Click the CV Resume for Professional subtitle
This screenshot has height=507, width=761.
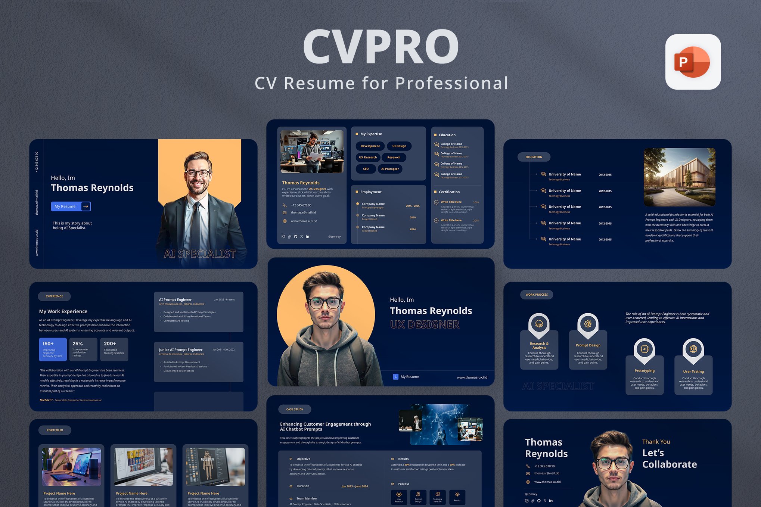[381, 83]
